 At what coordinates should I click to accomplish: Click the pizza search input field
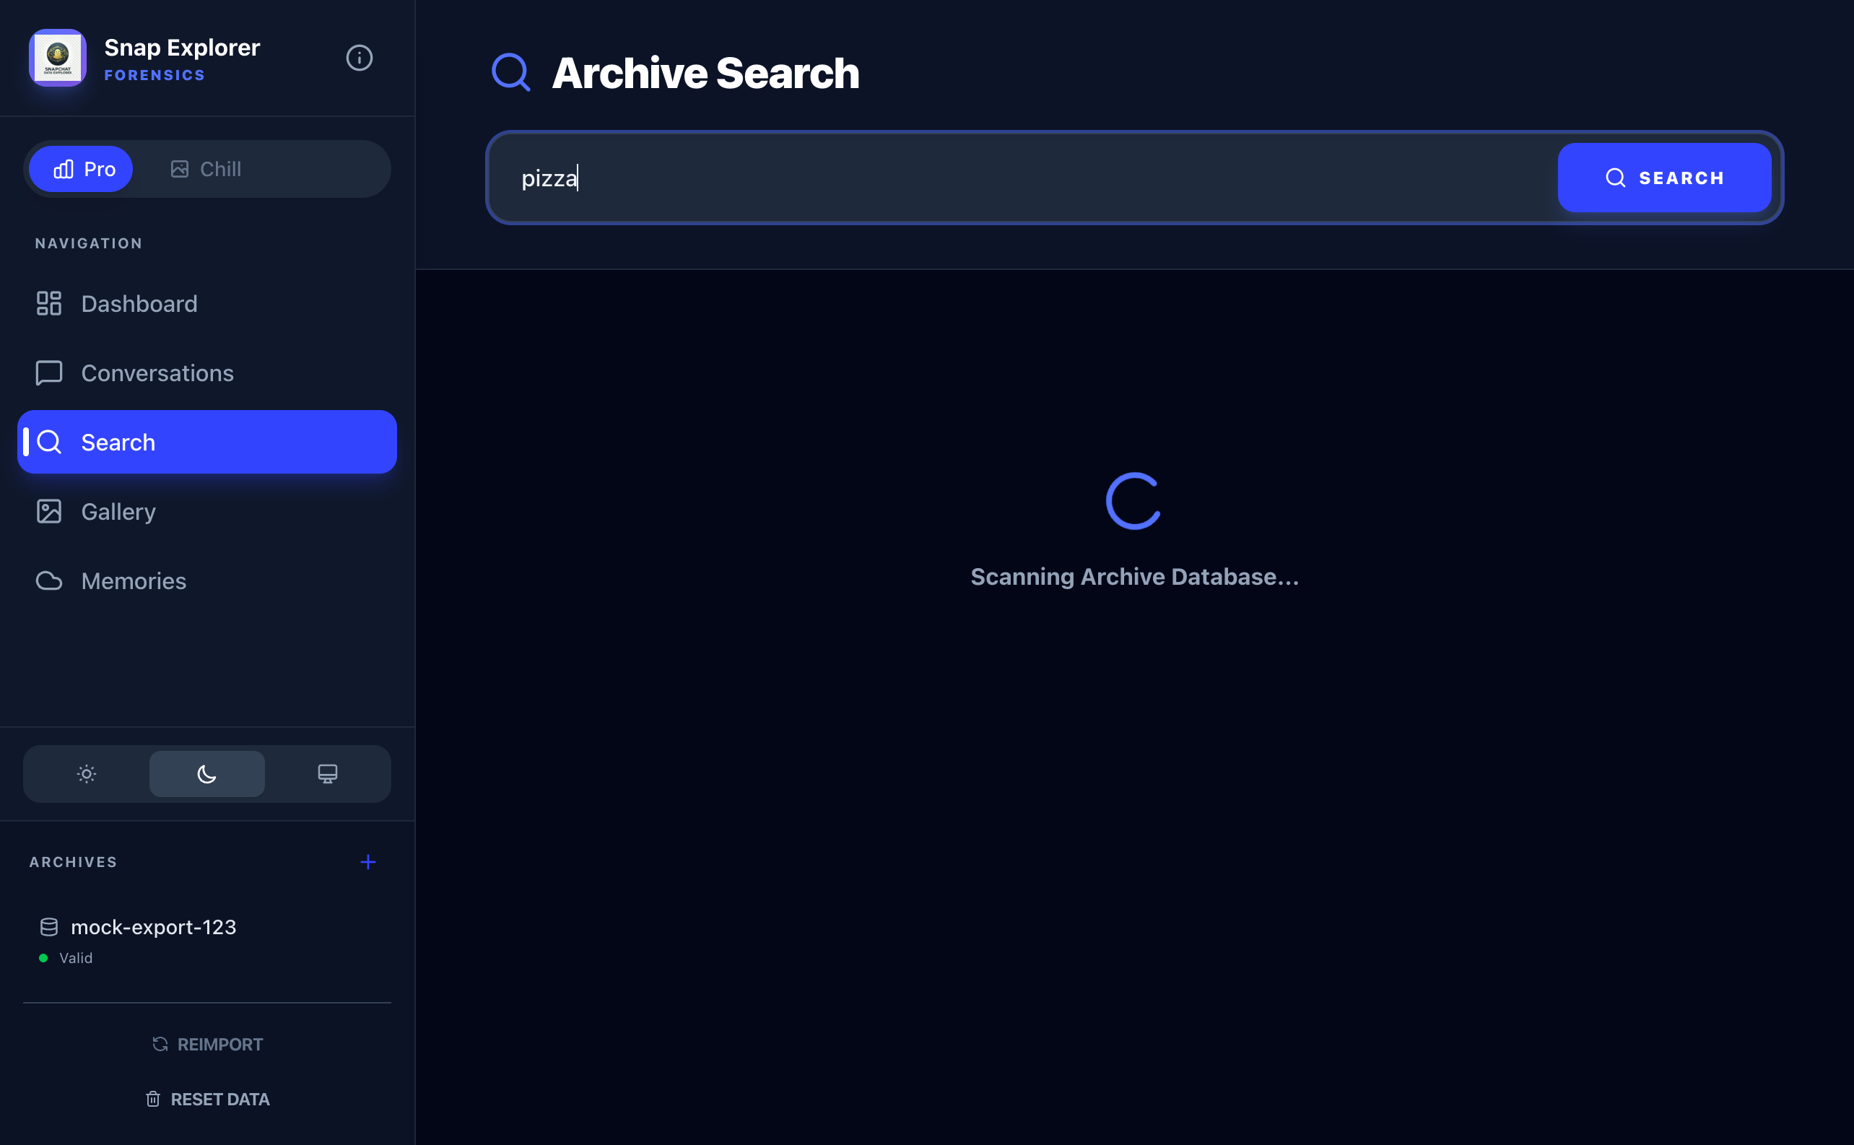click(x=985, y=177)
